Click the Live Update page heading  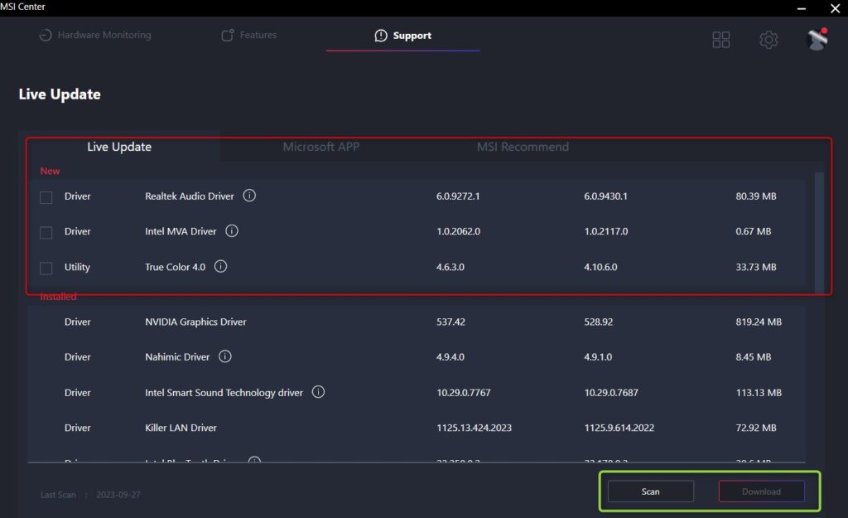[60, 94]
